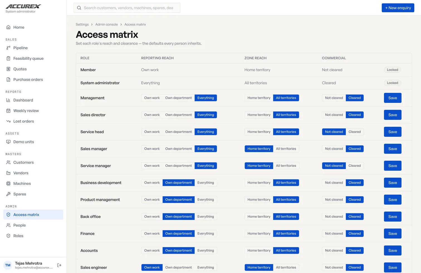Open Demo units in the sidebar
Viewport: 421px width, 273px height.
click(x=33, y=142)
